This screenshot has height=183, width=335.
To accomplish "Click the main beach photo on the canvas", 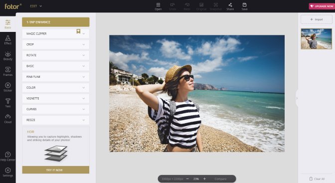I will point(197,93).
